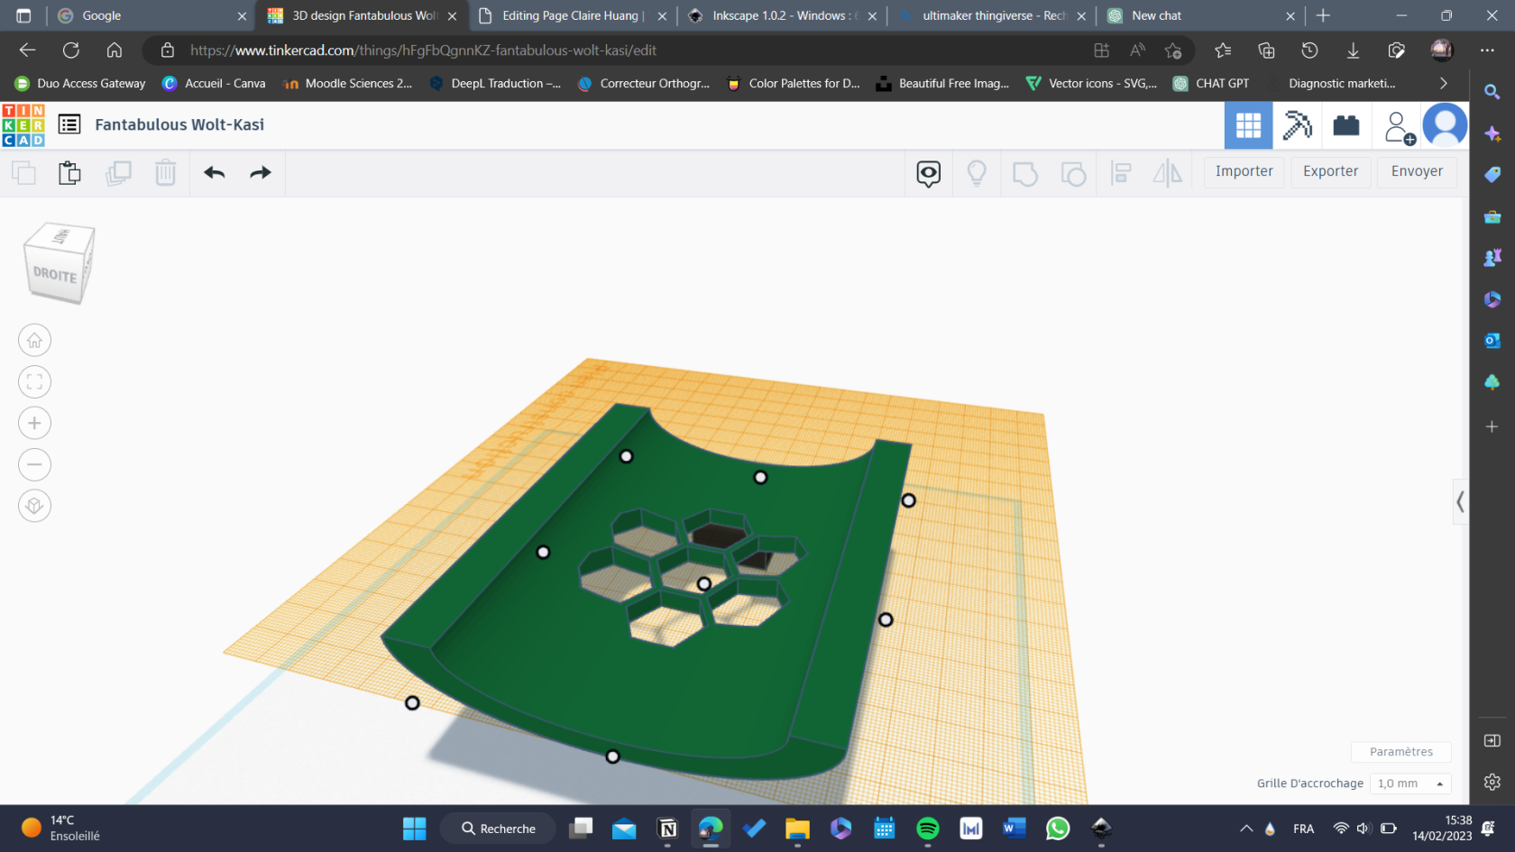Open the design list menu icon
This screenshot has width=1515, height=852.
tap(69, 124)
